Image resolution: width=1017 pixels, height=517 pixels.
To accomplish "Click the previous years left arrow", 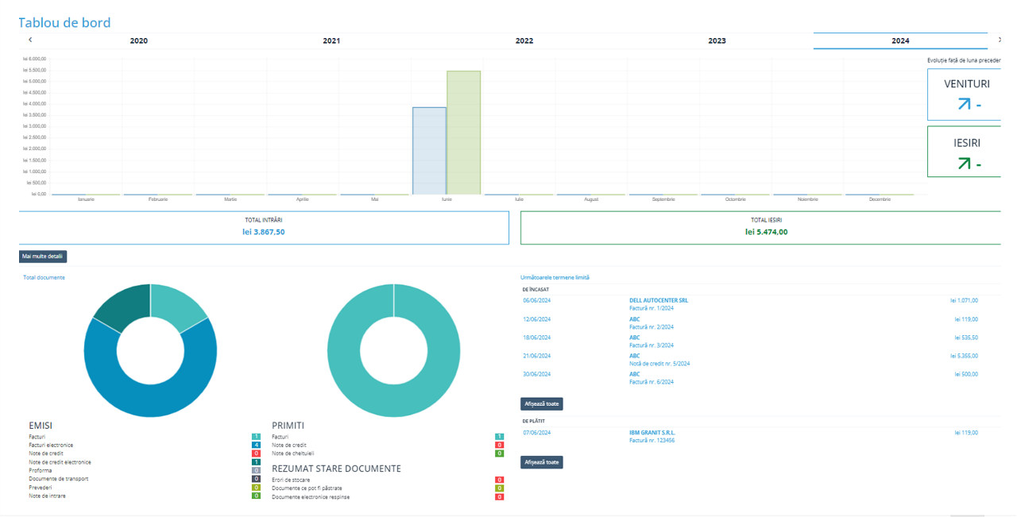I will pyautogui.click(x=30, y=40).
